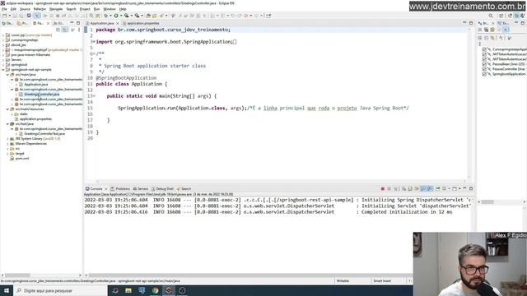Select pom.xml in the project tree
Viewport: 527px width, 296px height.
tap(22, 159)
